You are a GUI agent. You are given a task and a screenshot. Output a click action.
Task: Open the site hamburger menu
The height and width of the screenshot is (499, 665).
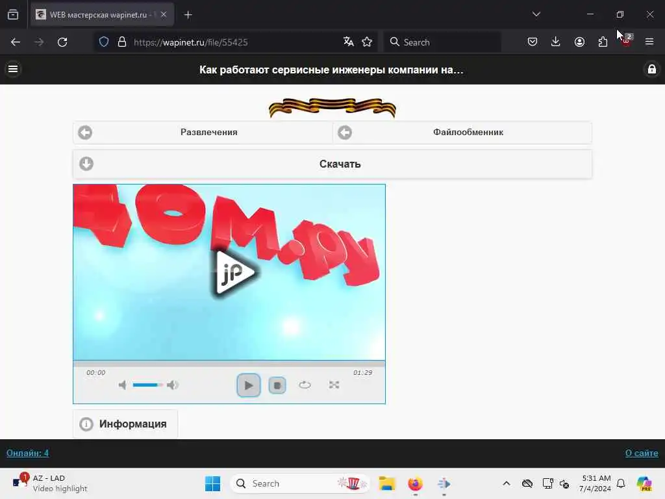[x=13, y=69]
